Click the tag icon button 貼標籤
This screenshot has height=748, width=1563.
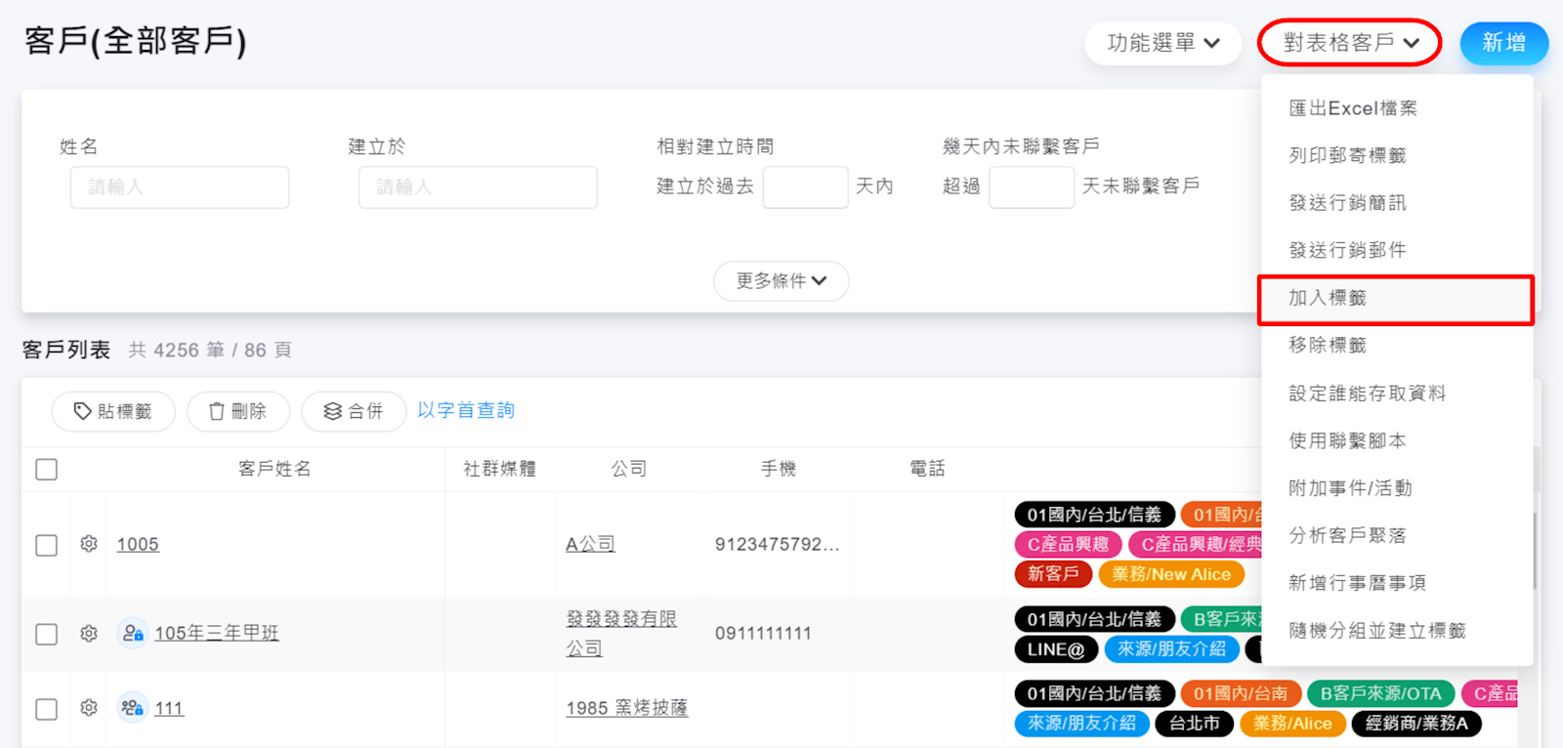tap(113, 411)
